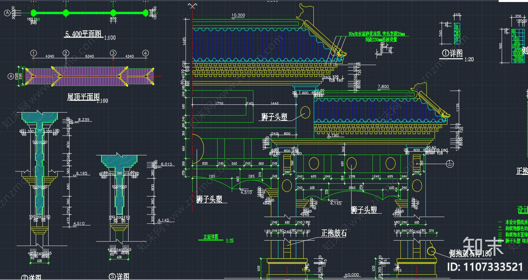
Task: Select the '1440' dimension text
Action: click(x=274, y=104)
